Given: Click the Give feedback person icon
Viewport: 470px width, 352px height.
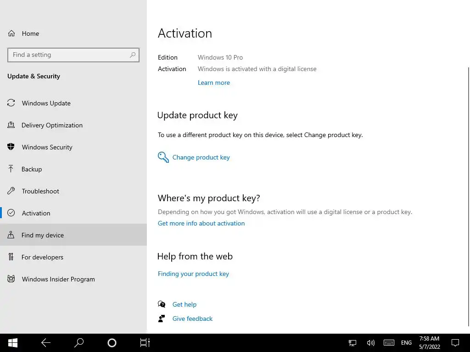Looking at the screenshot, I should [162, 319].
